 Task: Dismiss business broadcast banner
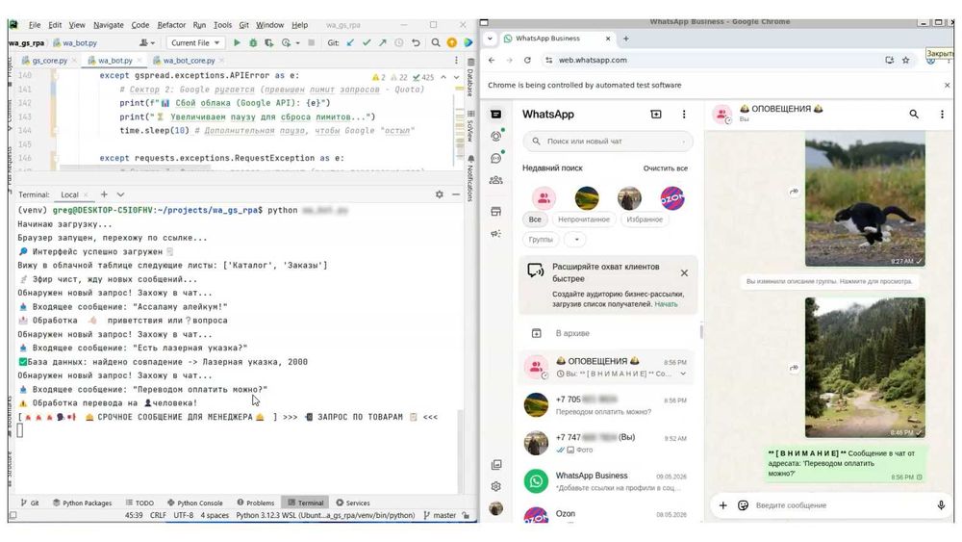click(684, 272)
